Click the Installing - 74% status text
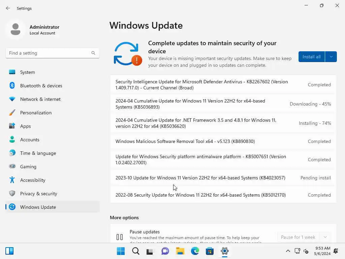This screenshot has height=259, width=345. click(315, 123)
